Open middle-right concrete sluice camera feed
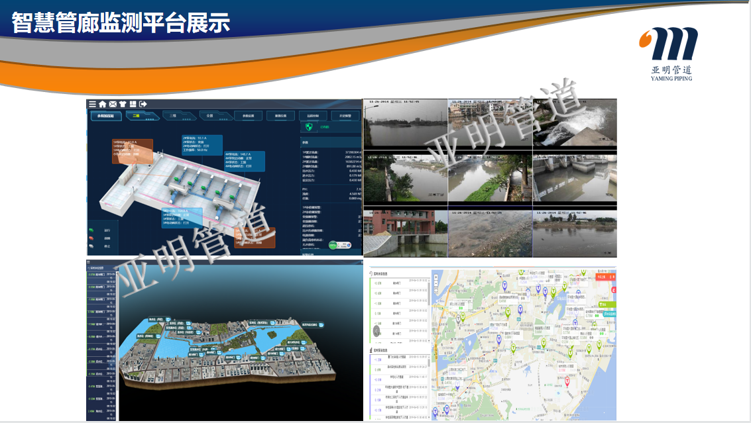The width and height of the screenshot is (751, 423). coord(575,178)
